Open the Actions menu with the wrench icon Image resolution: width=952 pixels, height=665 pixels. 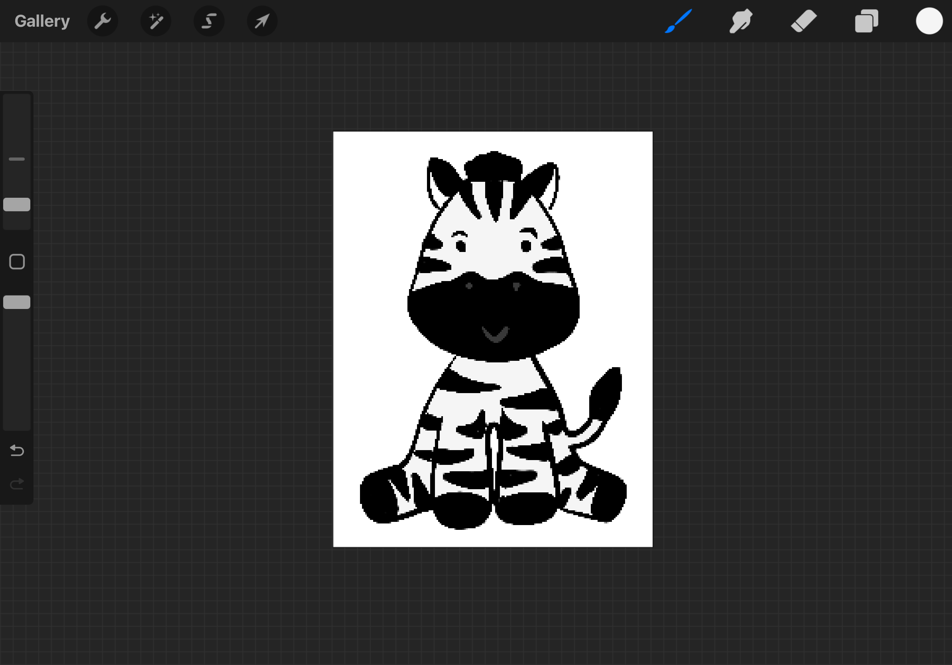point(103,21)
